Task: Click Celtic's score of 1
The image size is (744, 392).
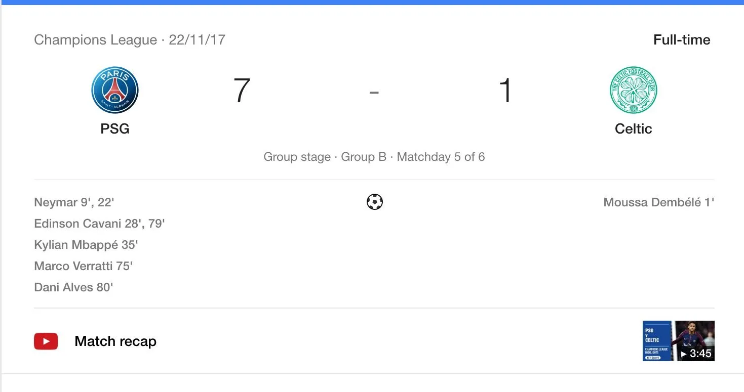Action: tap(505, 91)
